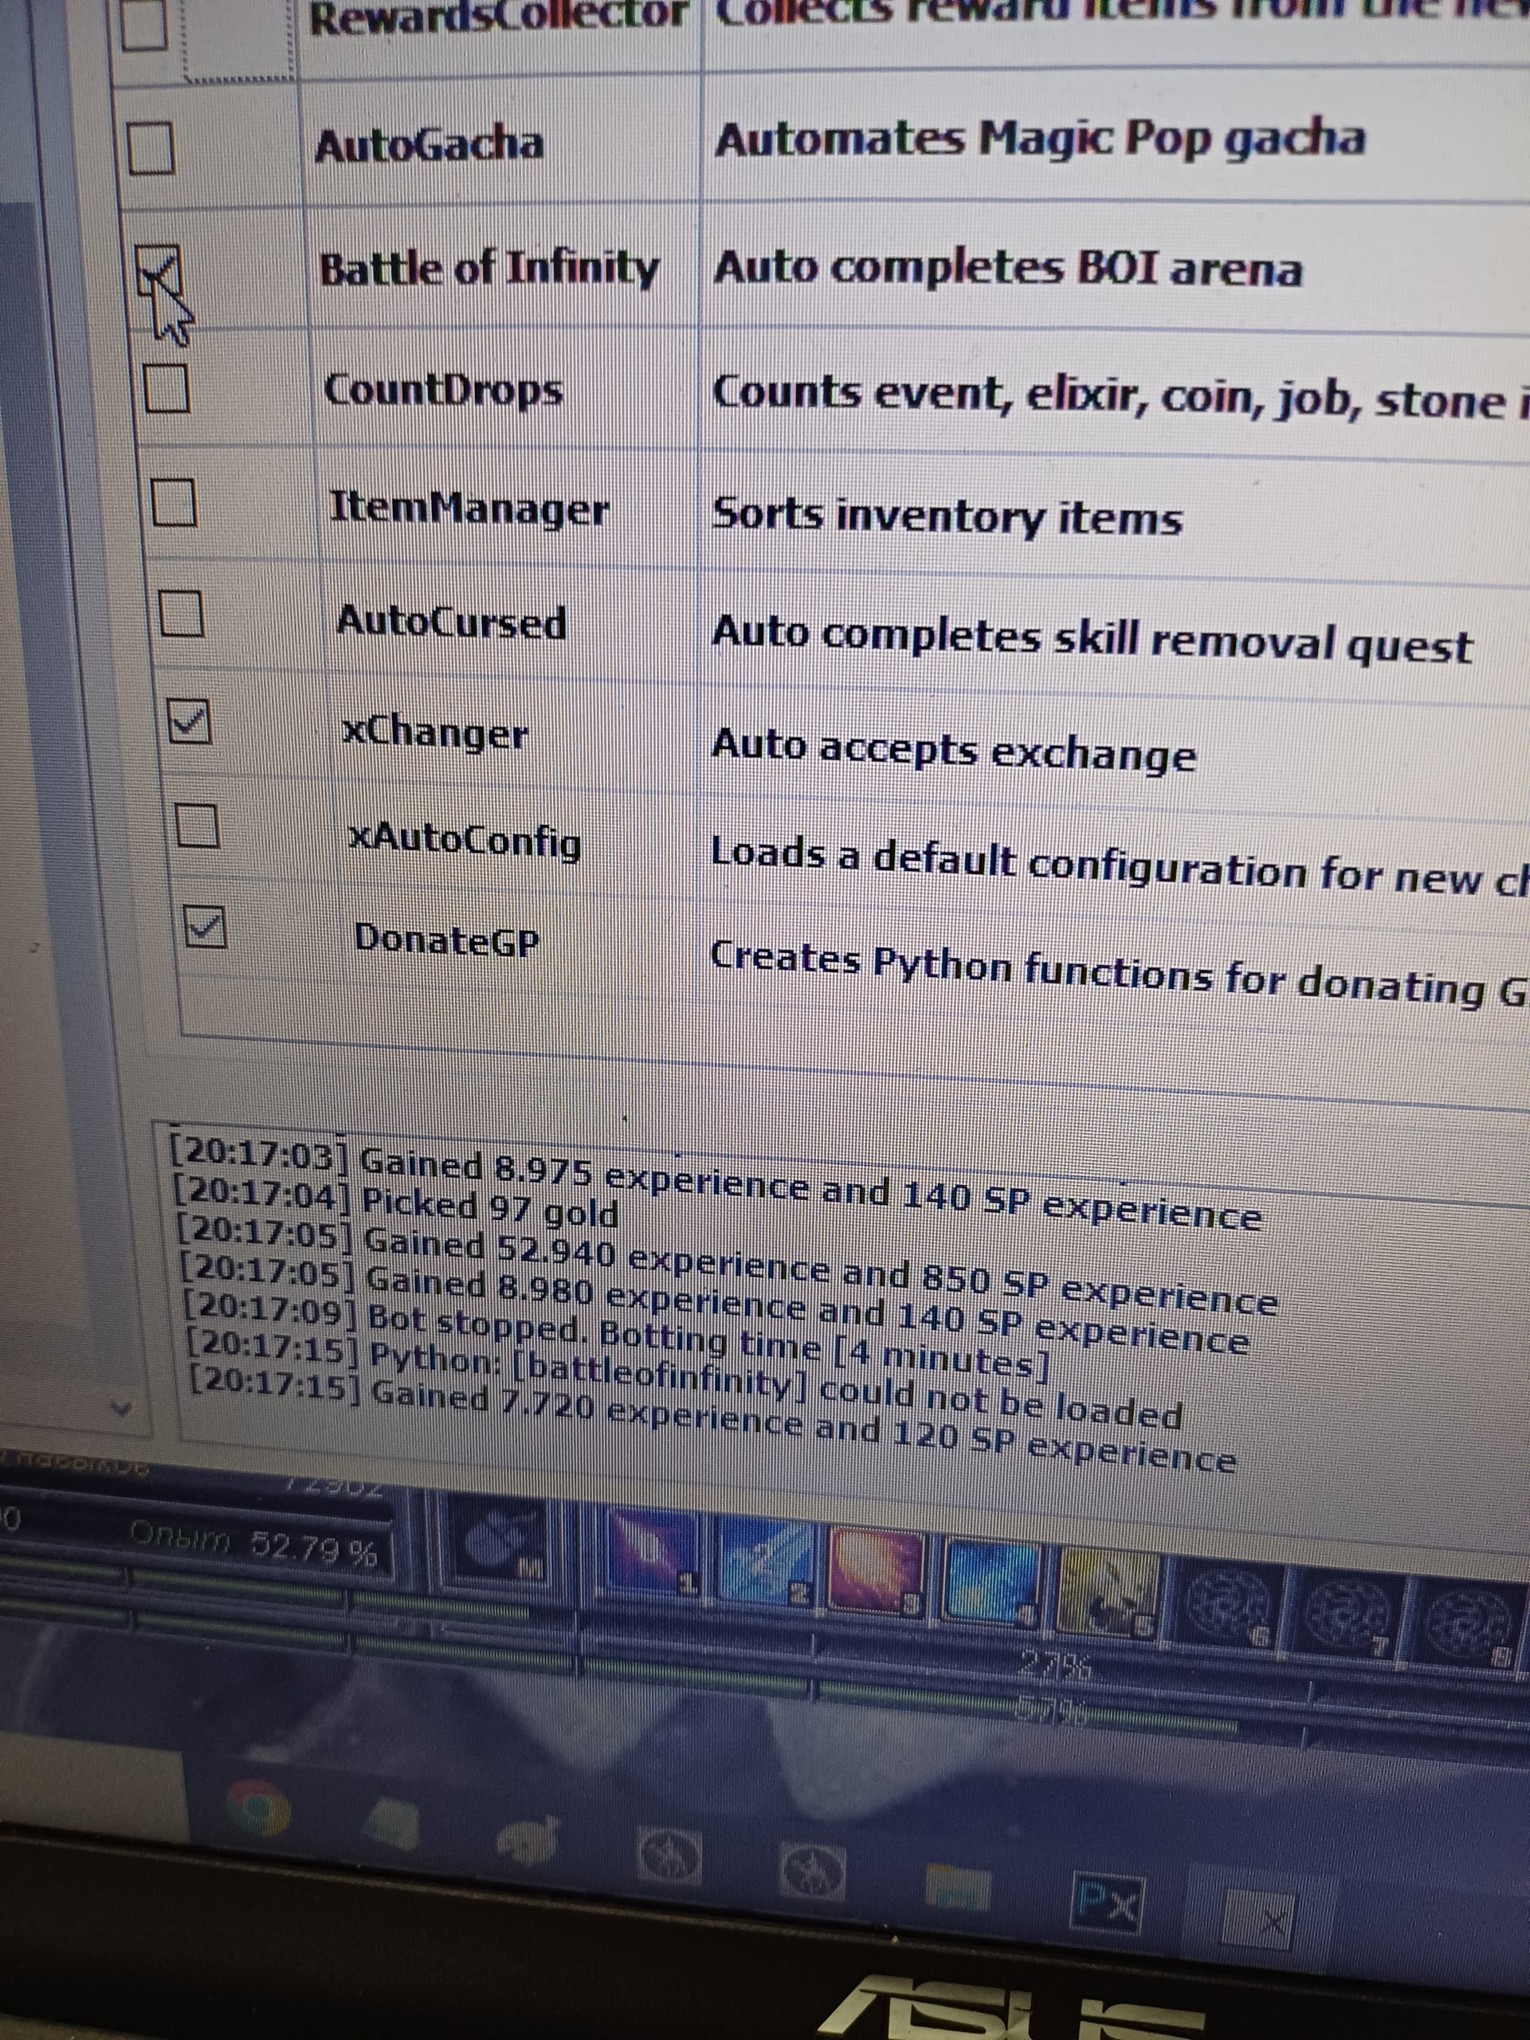The image size is (1530, 2040).
Task: Uncheck the DonateGP plugin
Action: pyautogui.click(x=204, y=926)
